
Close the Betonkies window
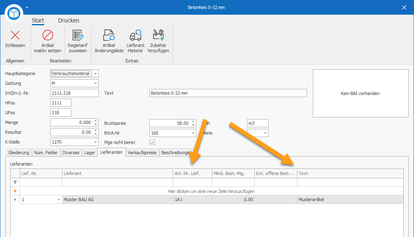tap(404, 7)
